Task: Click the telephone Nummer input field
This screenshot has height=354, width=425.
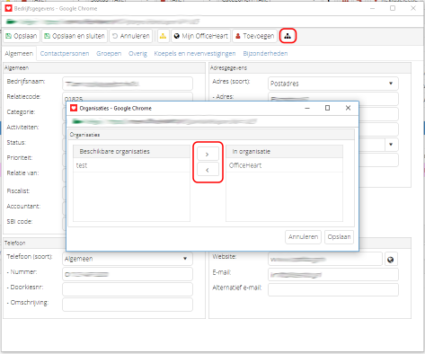Action: click(x=128, y=274)
